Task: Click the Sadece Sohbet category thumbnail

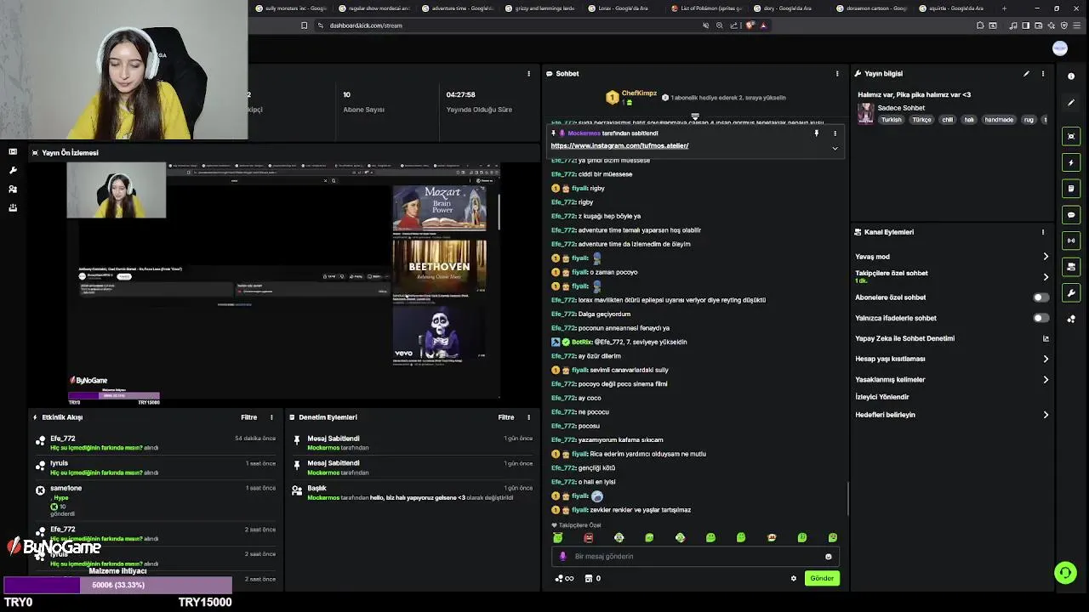Action: click(866, 114)
